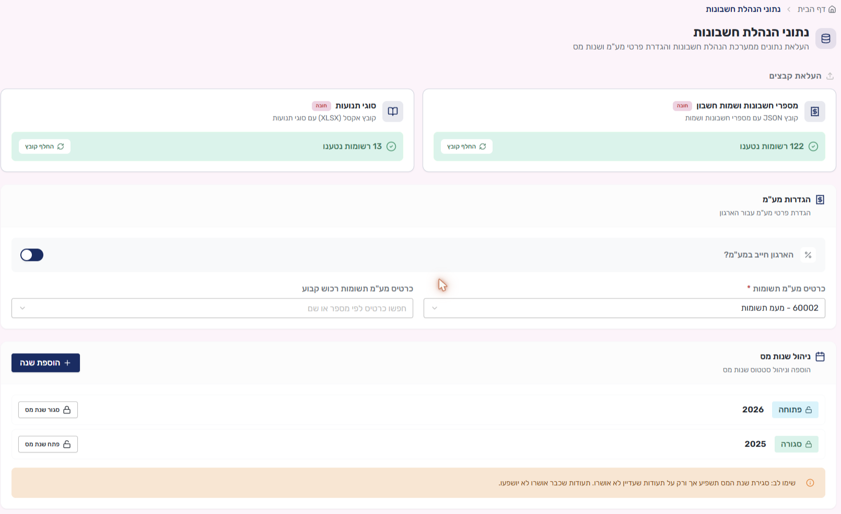Viewport: 841px width, 514px height.
Task: Click the חובה badge on סוגי תנועות card
Action: (x=321, y=105)
